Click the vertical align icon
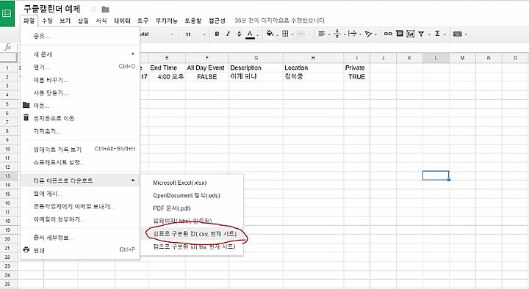Viewport: 529px width, 289px height. [337, 34]
